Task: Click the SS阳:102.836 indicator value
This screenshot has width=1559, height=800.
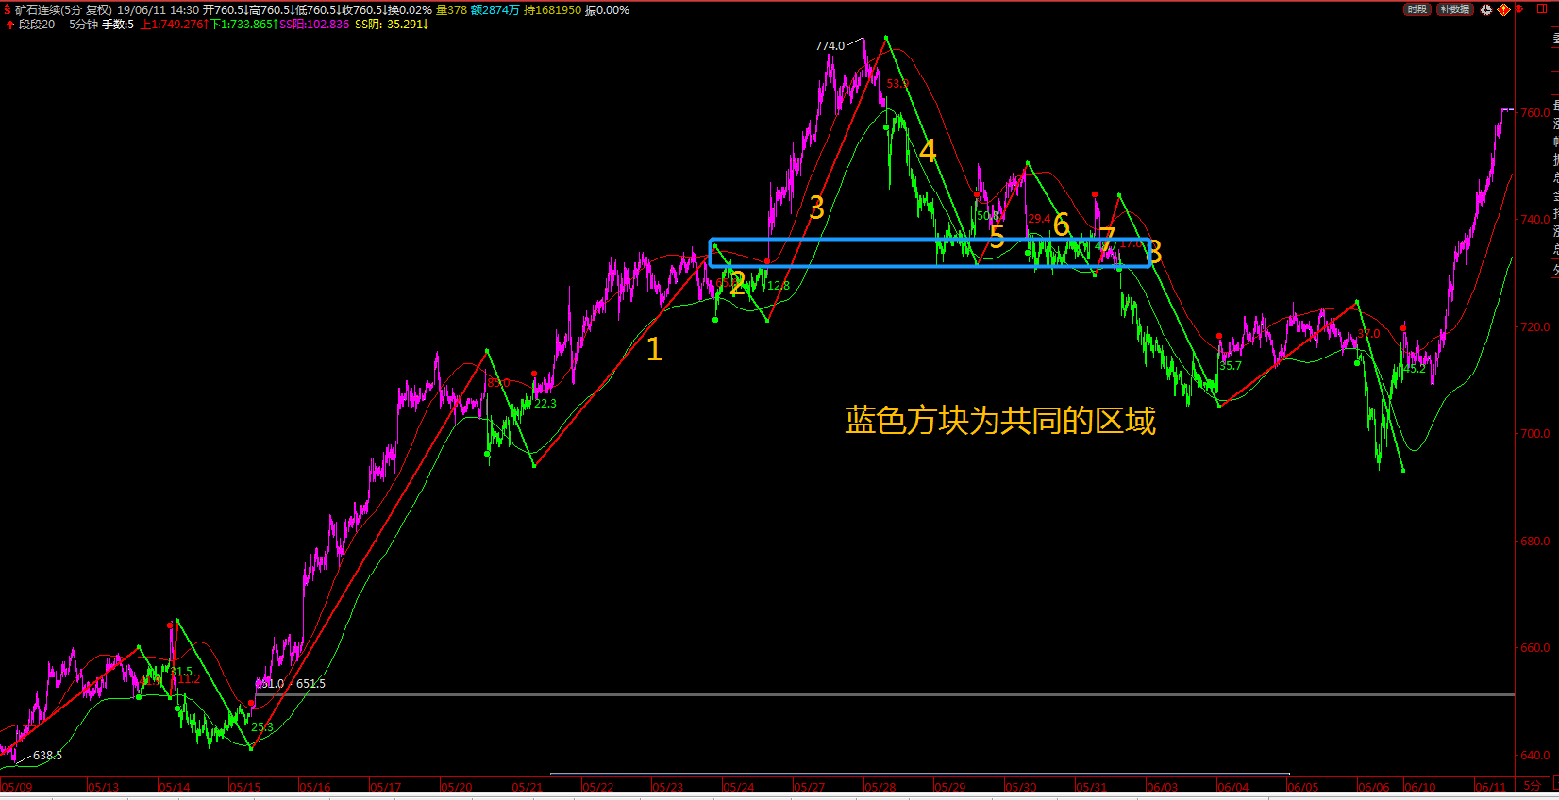Action: click(x=314, y=25)
